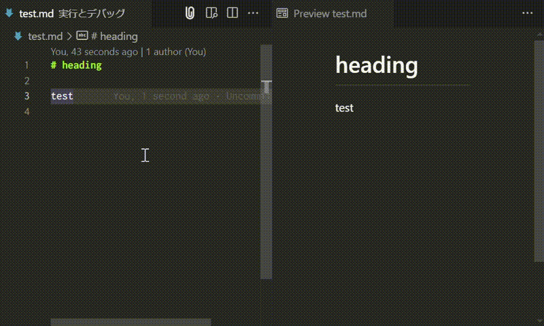Click test.md in the breadcrumb
Viewport: 544px width, 326px height.
[45, 36]
